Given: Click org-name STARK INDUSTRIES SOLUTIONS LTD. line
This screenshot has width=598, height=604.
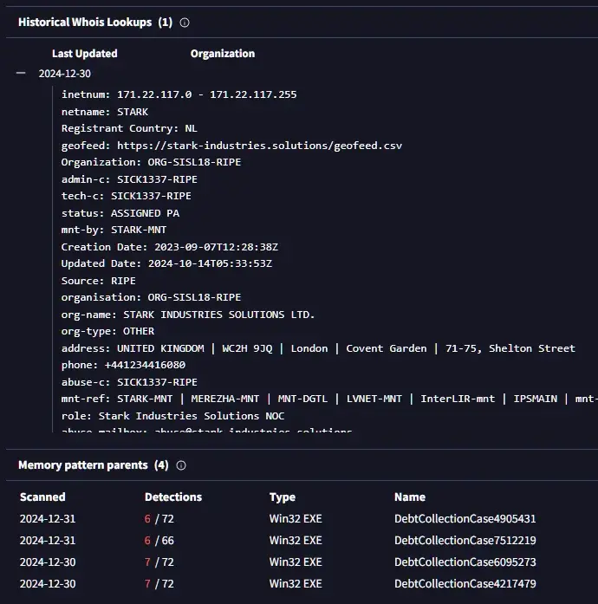Looking at the screenshot, I should point(188,315).
